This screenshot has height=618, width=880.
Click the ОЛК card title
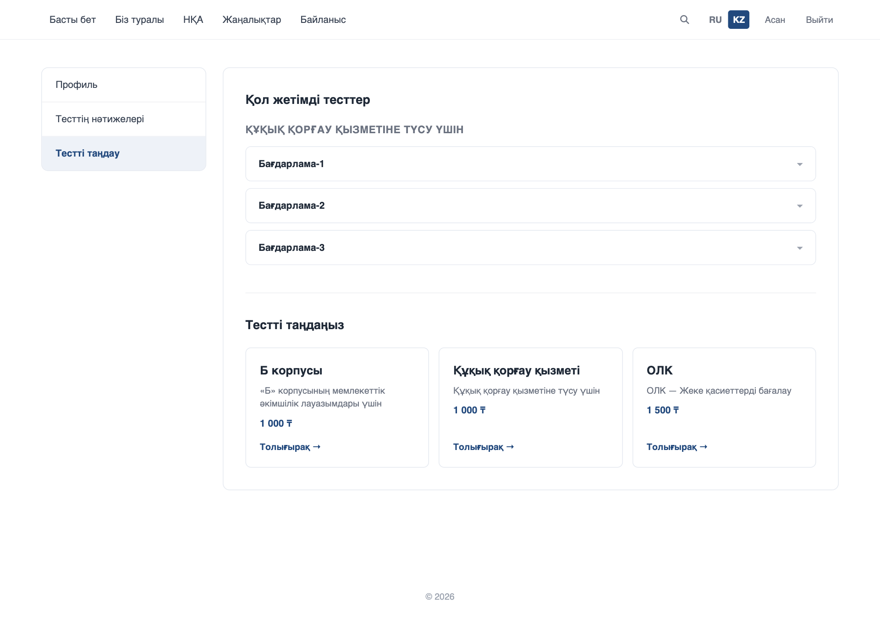[660, 370]
